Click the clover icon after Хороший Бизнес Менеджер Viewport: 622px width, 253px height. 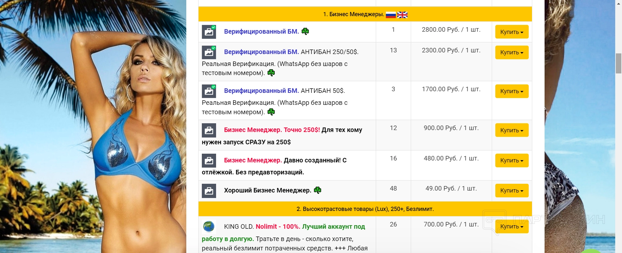click(317, 190)
